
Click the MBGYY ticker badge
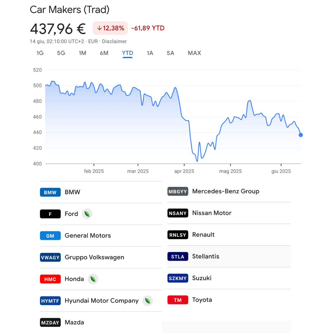pos(178,191)
